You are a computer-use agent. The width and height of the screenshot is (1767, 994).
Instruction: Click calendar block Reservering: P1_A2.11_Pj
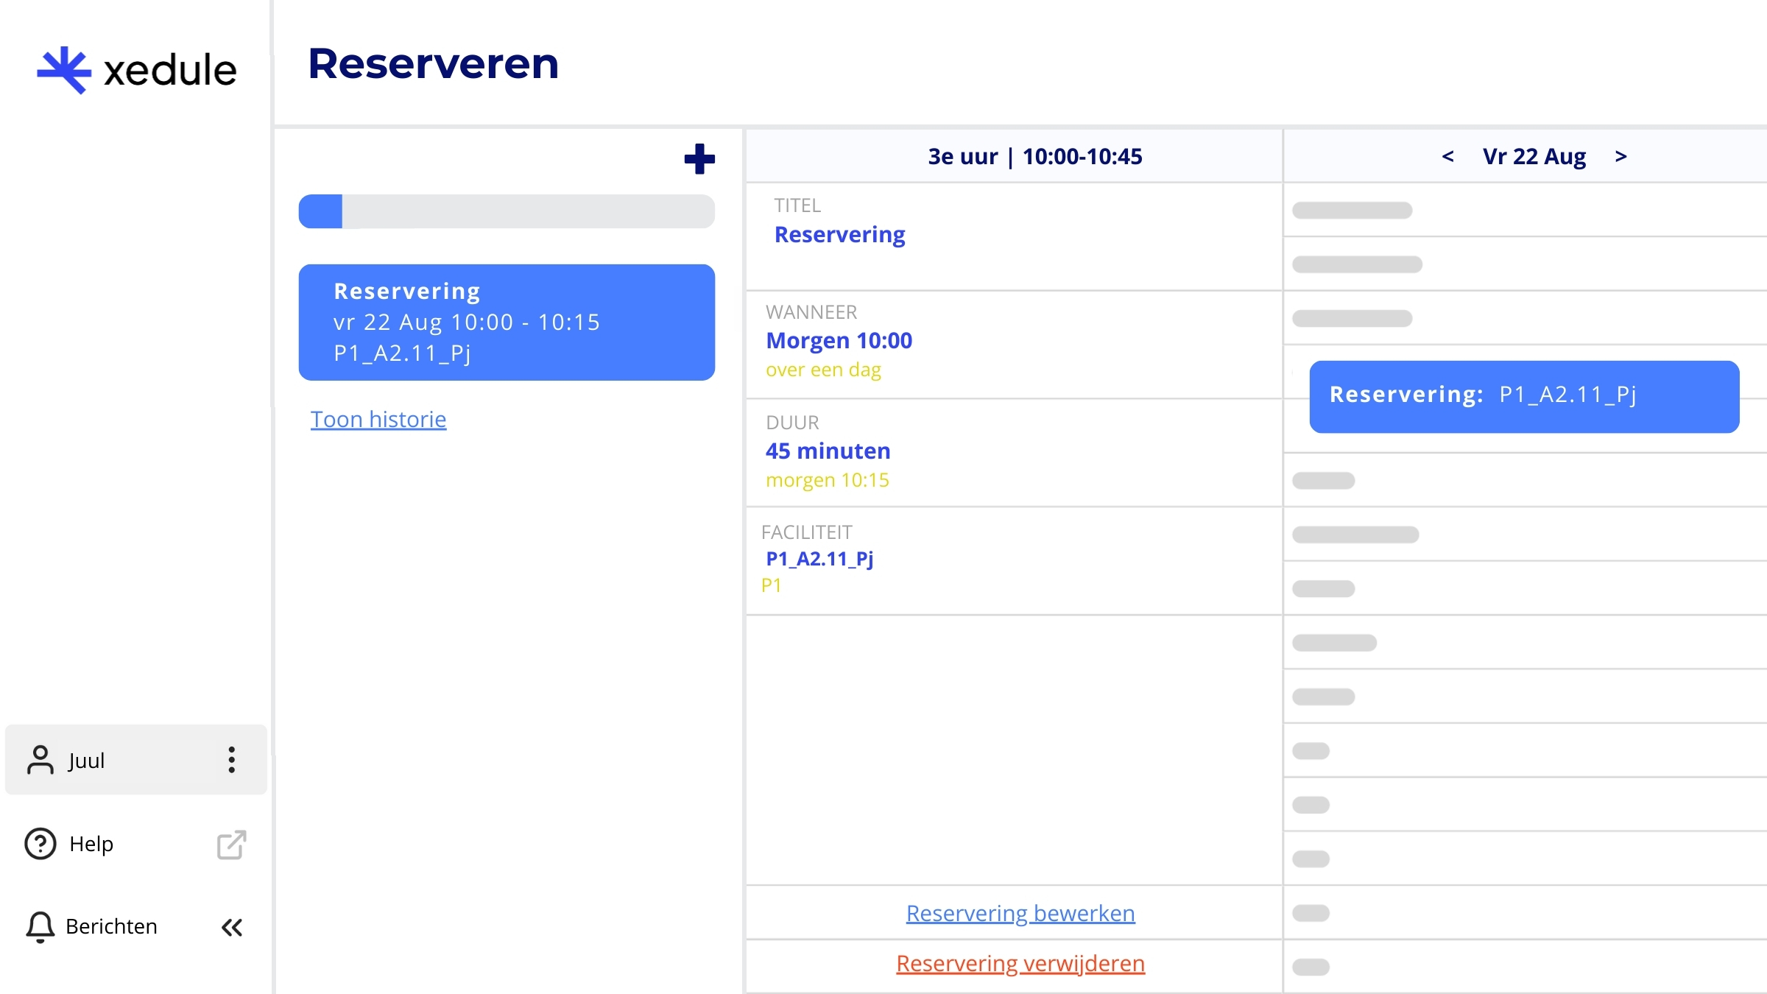tap(1524, 396)
